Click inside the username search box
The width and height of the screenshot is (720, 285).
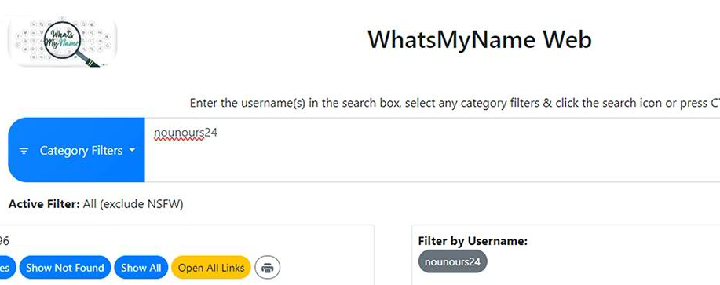point(432,150)
